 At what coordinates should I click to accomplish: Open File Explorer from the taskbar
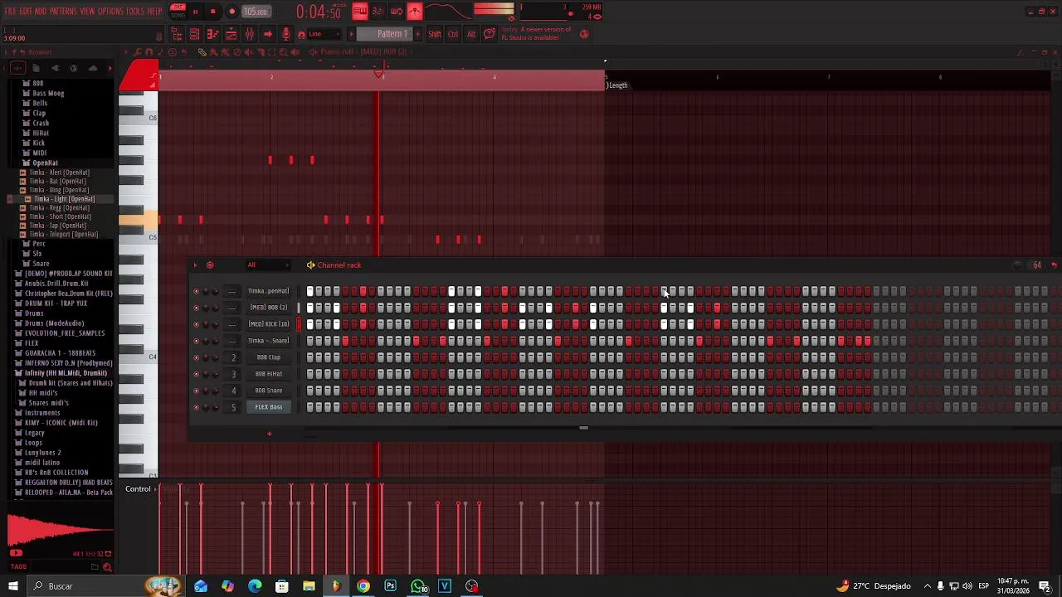pyautogui.click(x=309, y=586)
